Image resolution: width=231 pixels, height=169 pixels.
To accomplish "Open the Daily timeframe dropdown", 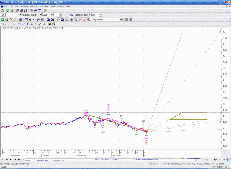I will (52, 15).
